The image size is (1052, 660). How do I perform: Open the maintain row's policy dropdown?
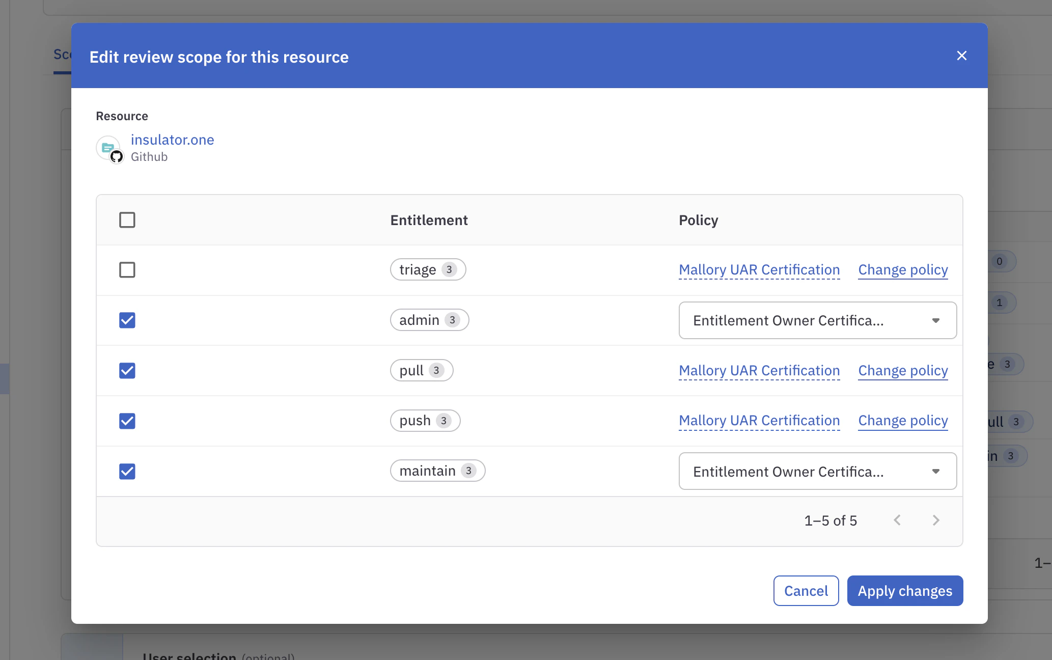[x=817, y=471]
